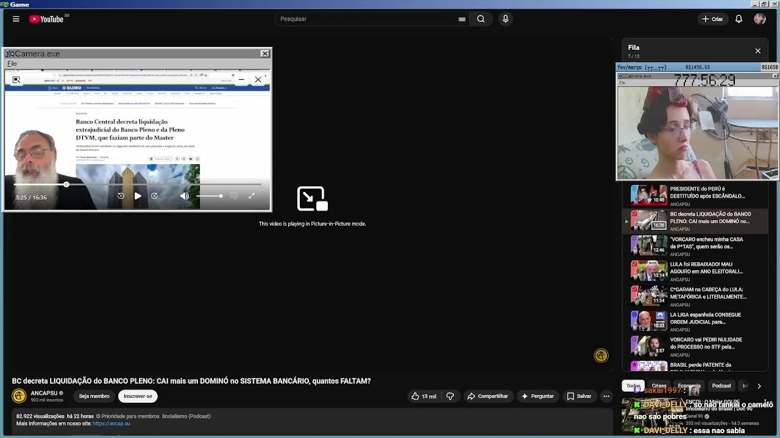Screen dimensions: 780x438
Task: Open the ancap.su website link
Action: 112,423
